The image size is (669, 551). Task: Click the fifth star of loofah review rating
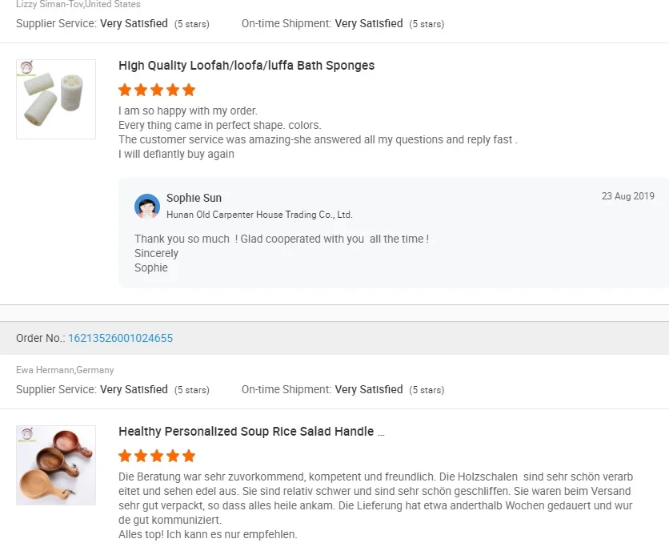pyautogui.click(x=189, y=90)
